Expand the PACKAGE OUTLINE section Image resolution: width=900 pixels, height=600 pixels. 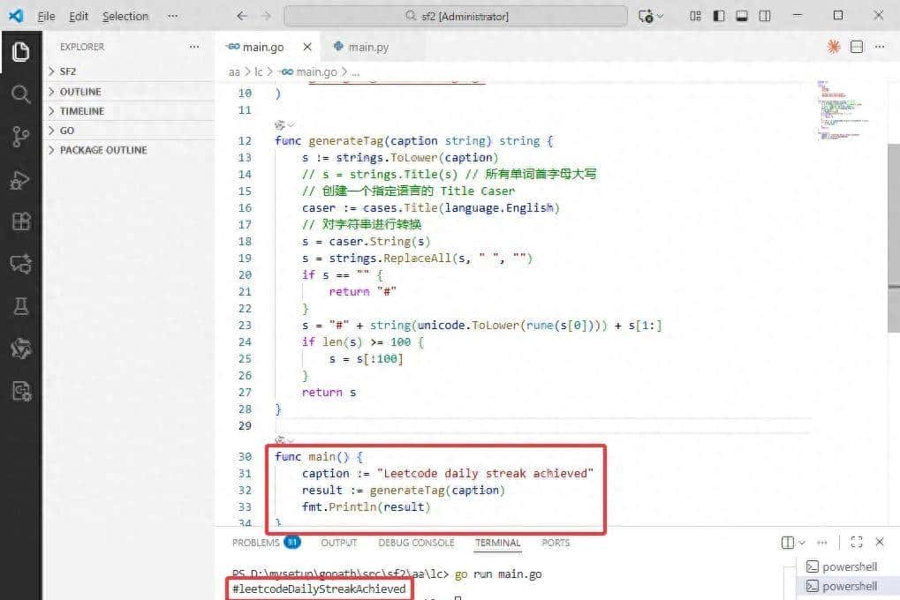102,150
